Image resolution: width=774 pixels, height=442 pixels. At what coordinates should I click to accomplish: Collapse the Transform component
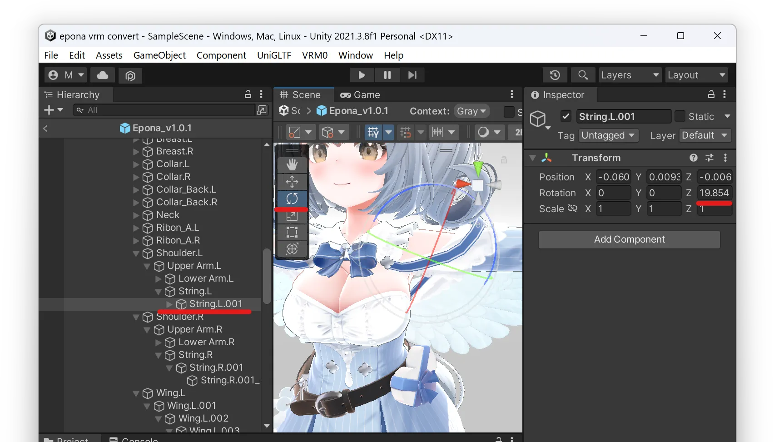532,158
